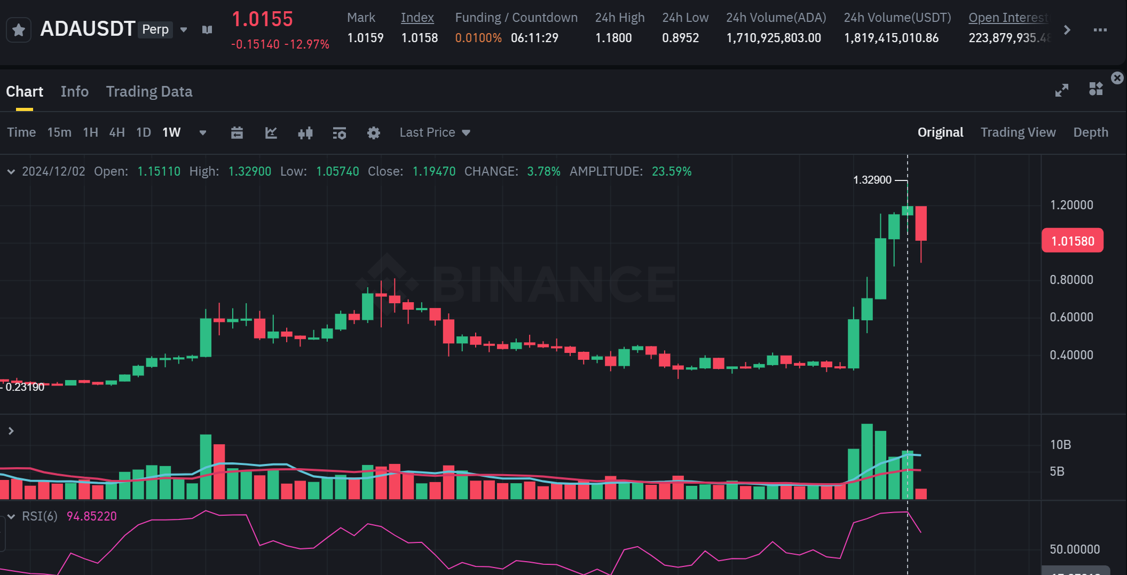Collapse the OHLC info row chevron
Image resolution: width=1127 pixels, height=575 pixels.
[x=11, y=171]
